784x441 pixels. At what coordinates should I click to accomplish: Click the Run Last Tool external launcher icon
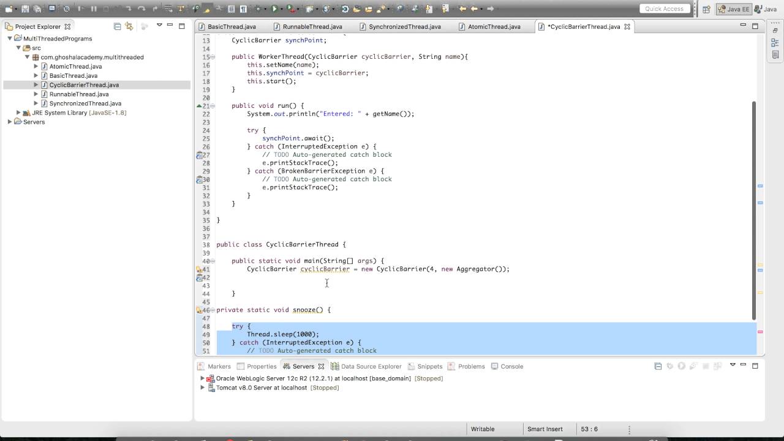coord(290,9)
